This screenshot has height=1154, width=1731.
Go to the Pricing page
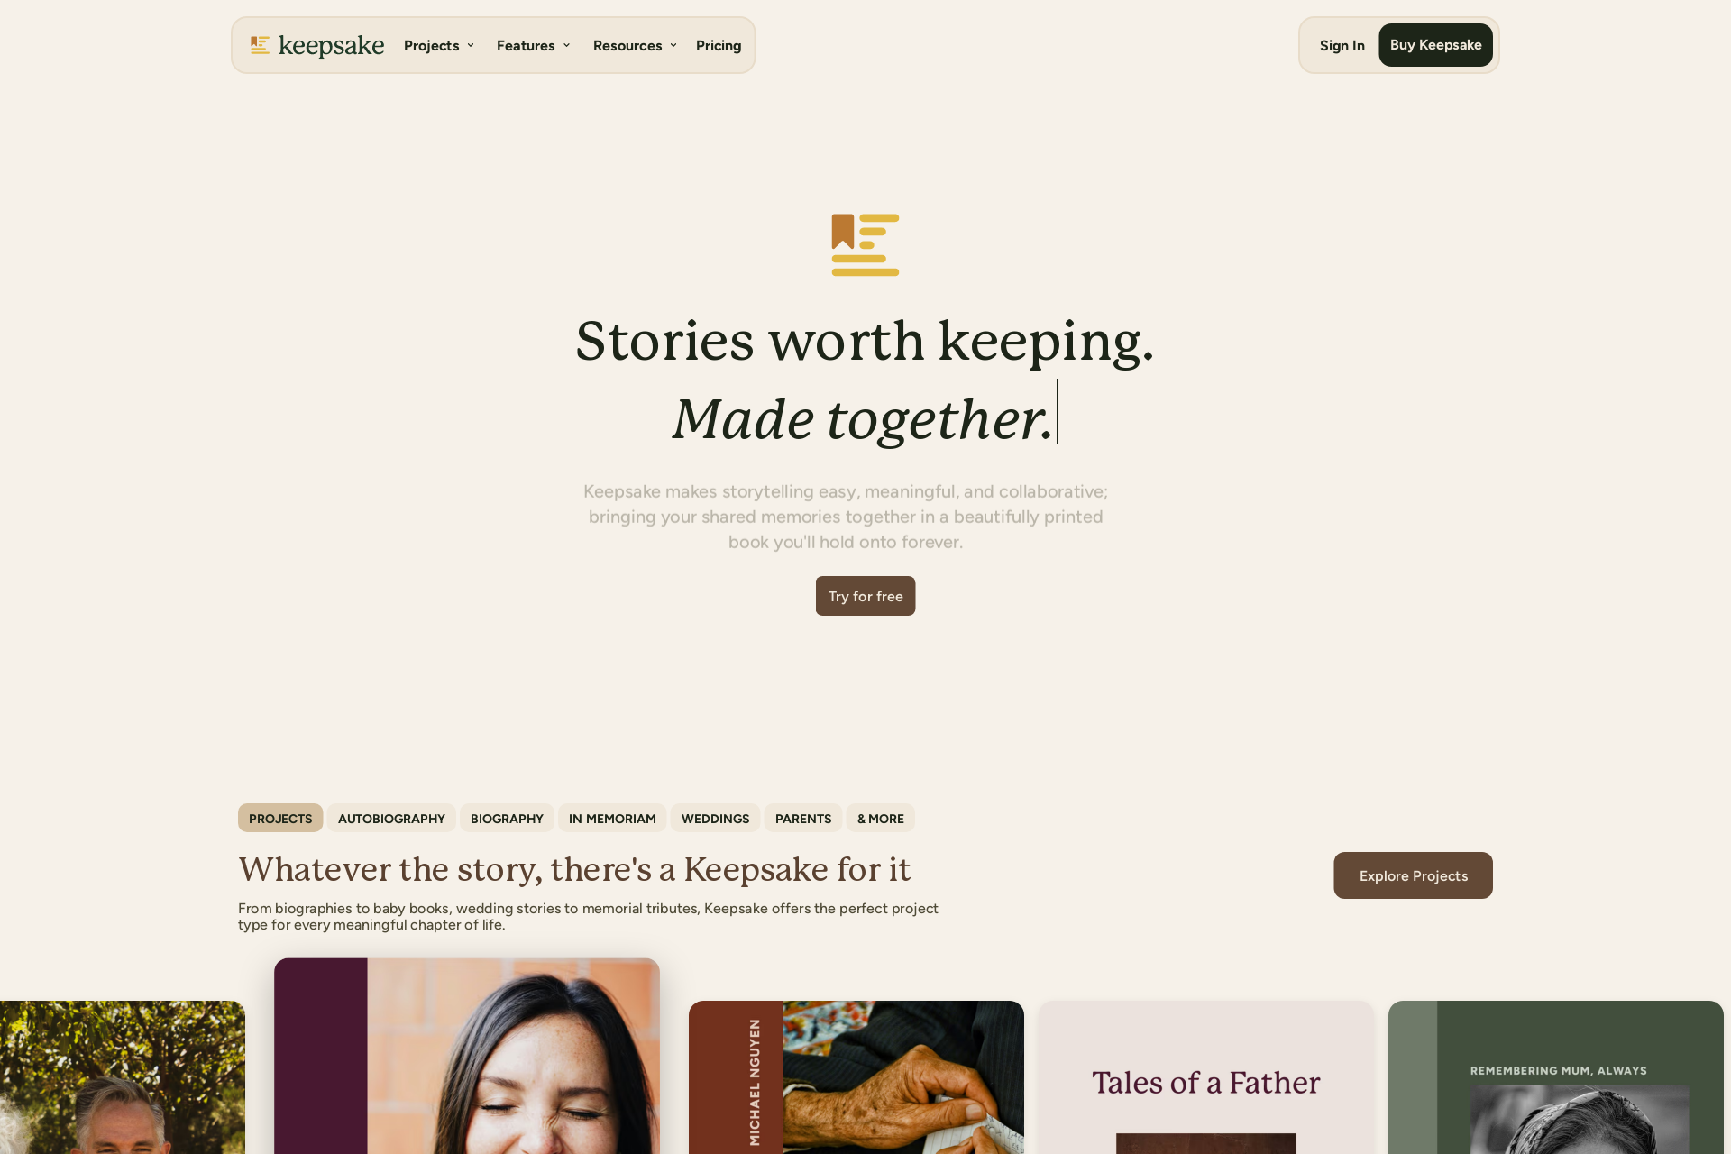(719, 45)
